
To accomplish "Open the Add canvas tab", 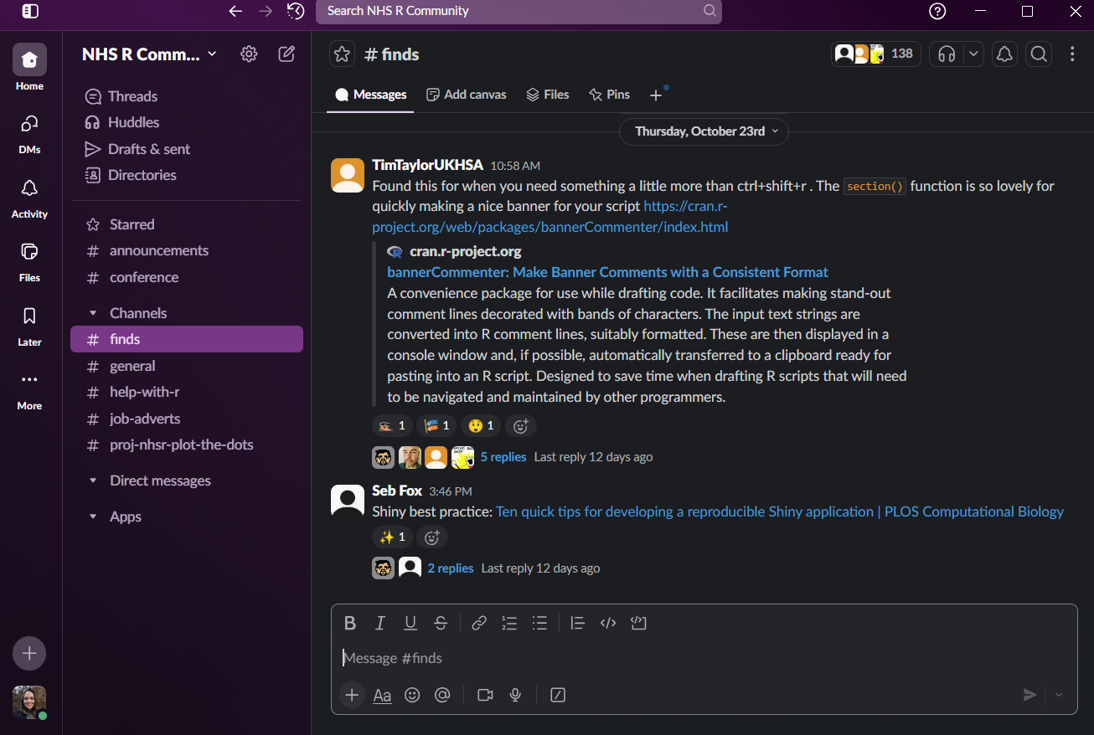I will point(466,94).
